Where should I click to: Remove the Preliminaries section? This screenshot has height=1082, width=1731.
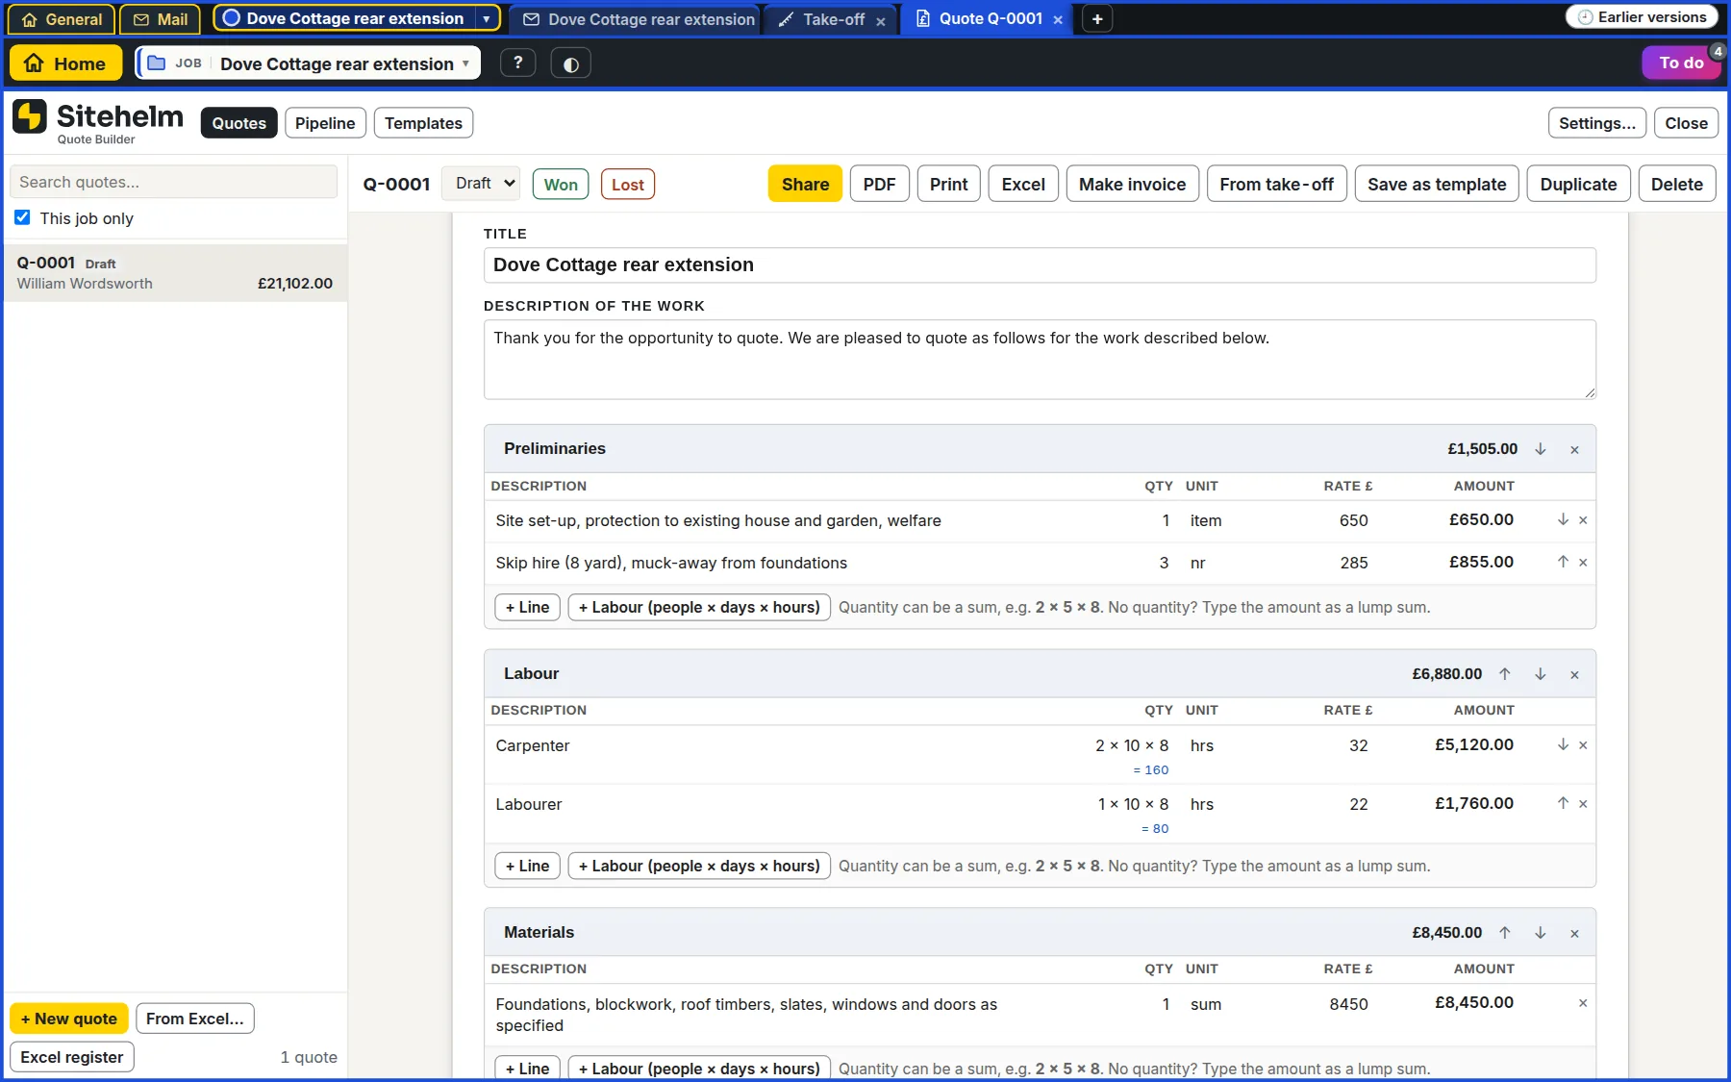pos(1574,449)
